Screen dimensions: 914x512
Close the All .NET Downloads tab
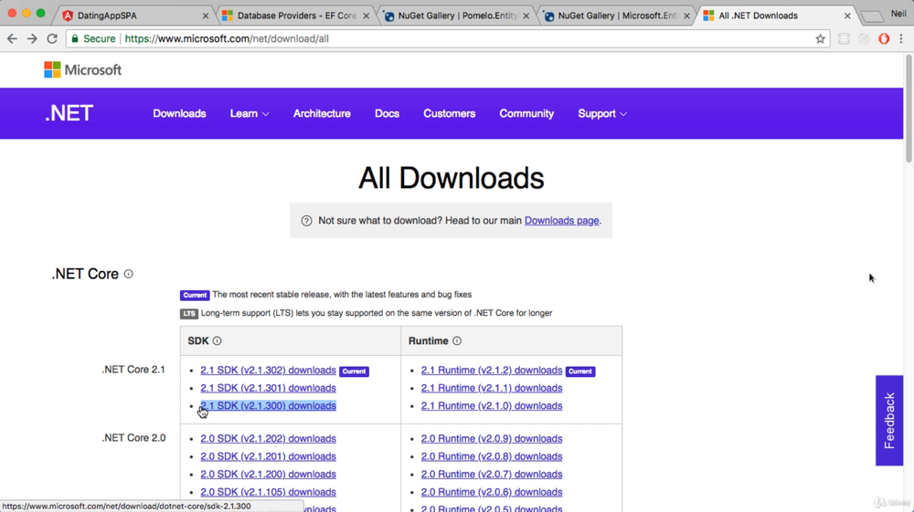pyautogui.click(x=847, y=16)
